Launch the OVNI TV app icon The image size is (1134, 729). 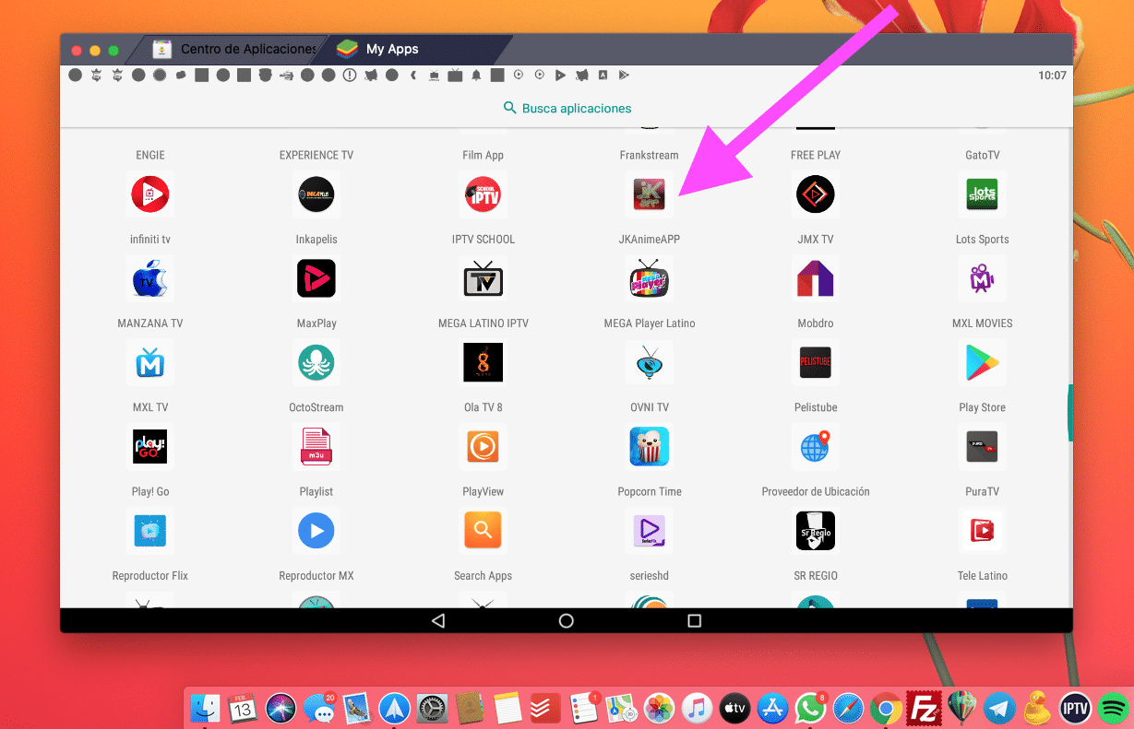[x=649, y=362]
